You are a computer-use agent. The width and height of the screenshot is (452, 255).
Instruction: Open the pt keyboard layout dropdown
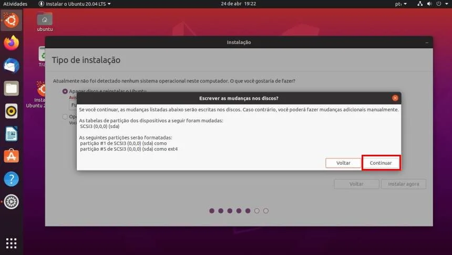tap(400, 4)
